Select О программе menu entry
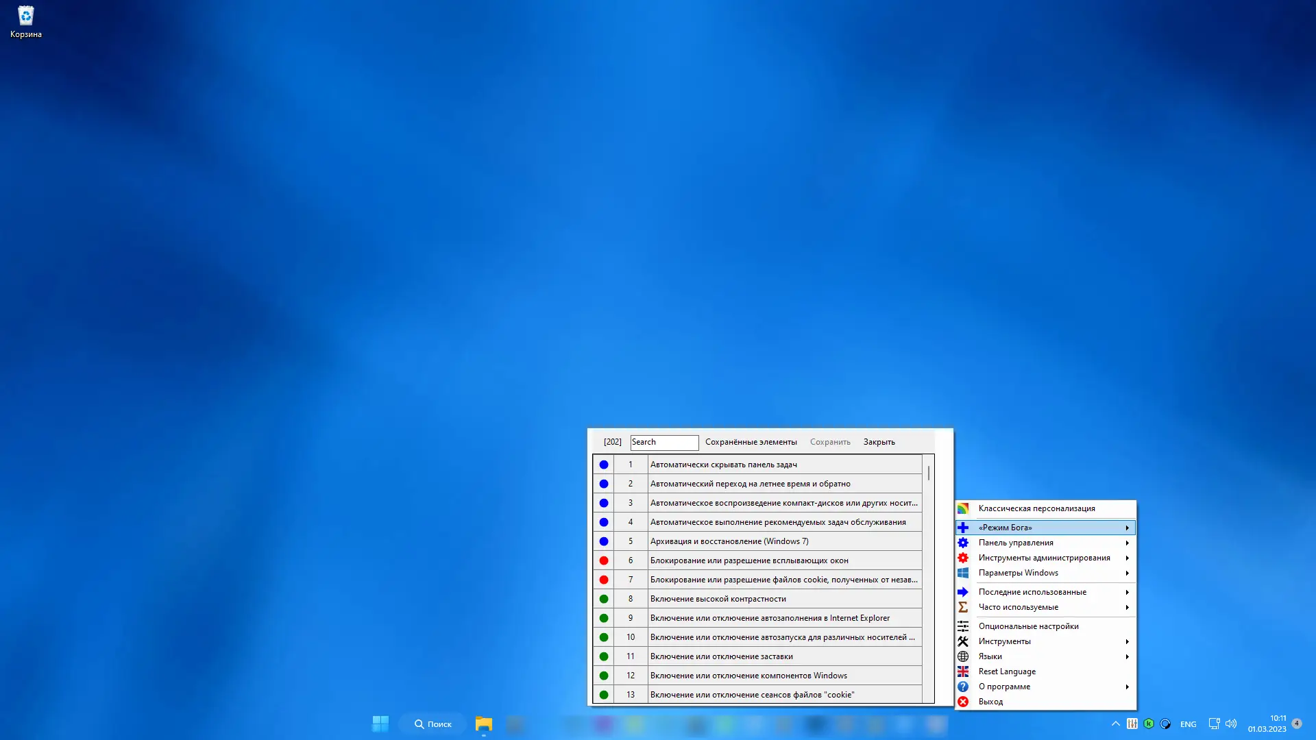The image size is (1316, 740). point(1004,687)
